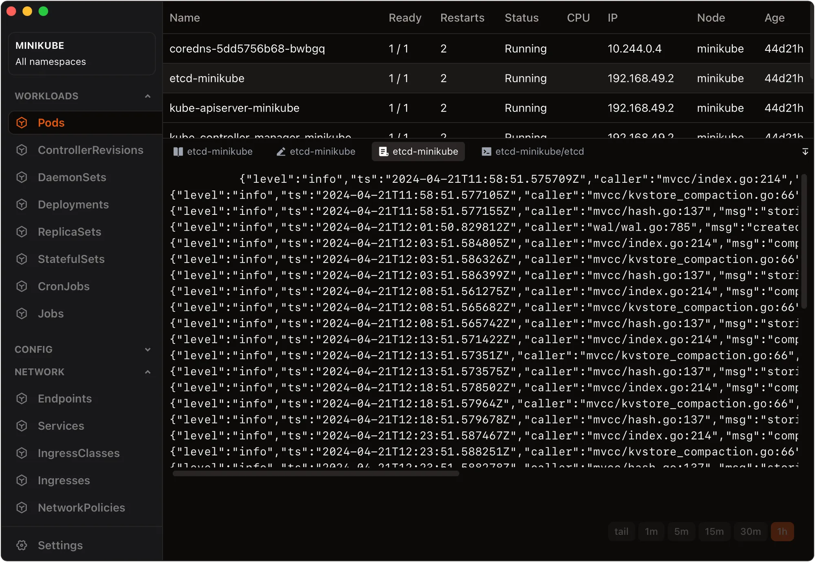Image resolution: width=815 pixels, height=562 pixels.
Task: Sort table by Age column
Action: (774, 17)
